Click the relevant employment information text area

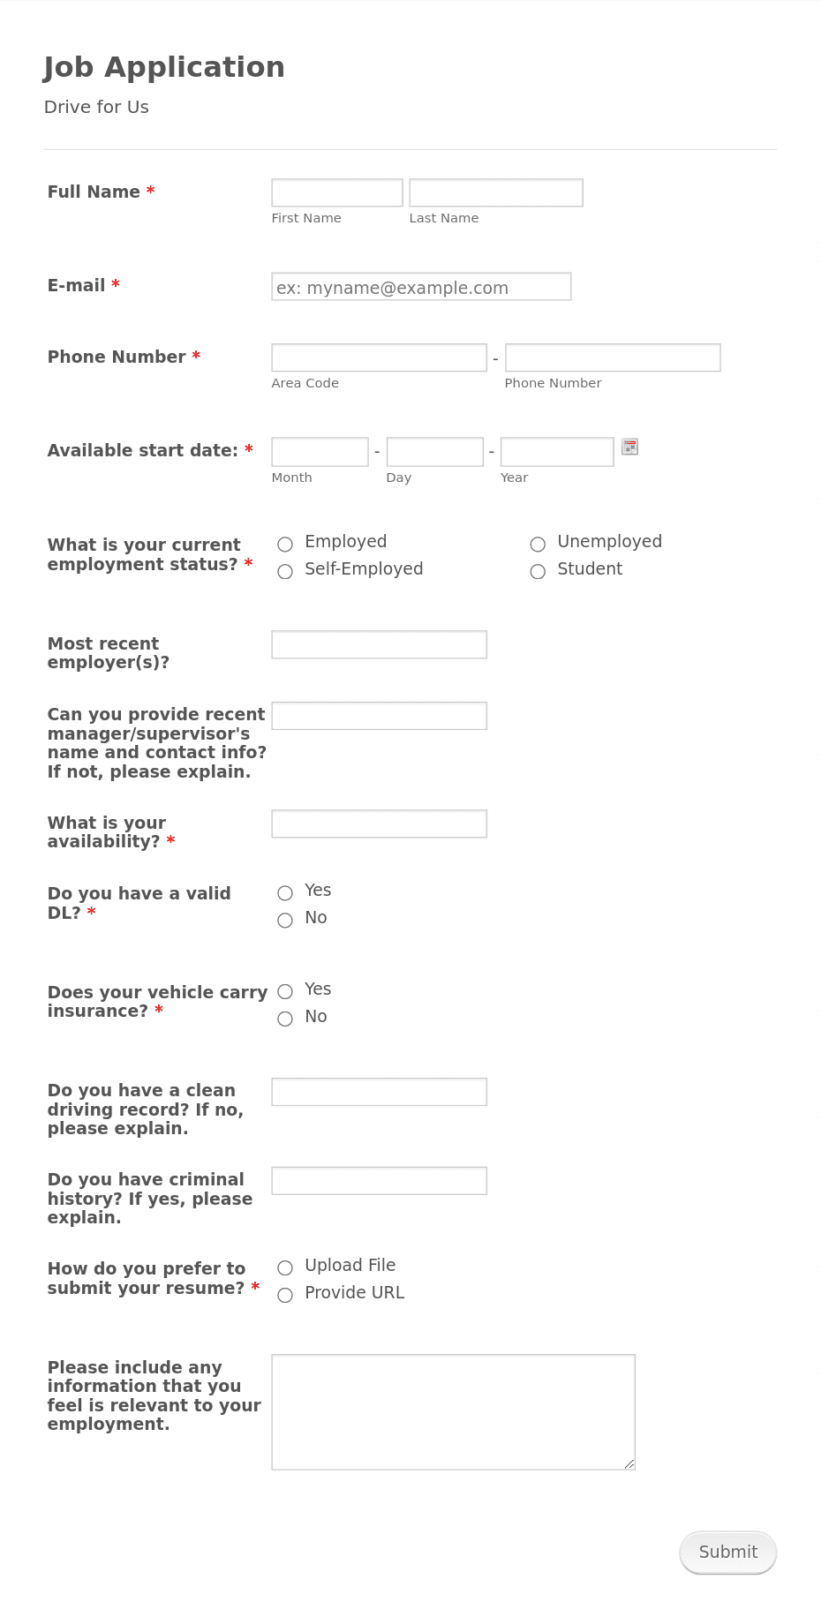pyautogui.click(x=453, y=1410)
